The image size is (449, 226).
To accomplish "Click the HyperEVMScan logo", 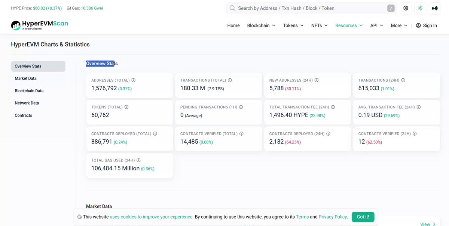I will click(x=40, y=25).
